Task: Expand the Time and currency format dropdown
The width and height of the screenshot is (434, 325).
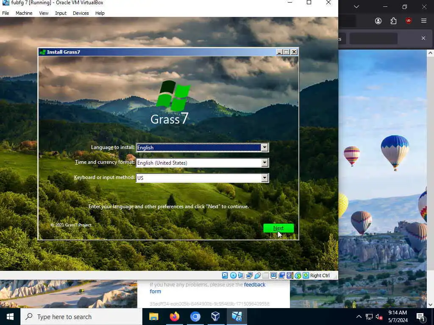Action: pyautogui.click(x=264, y=163)
